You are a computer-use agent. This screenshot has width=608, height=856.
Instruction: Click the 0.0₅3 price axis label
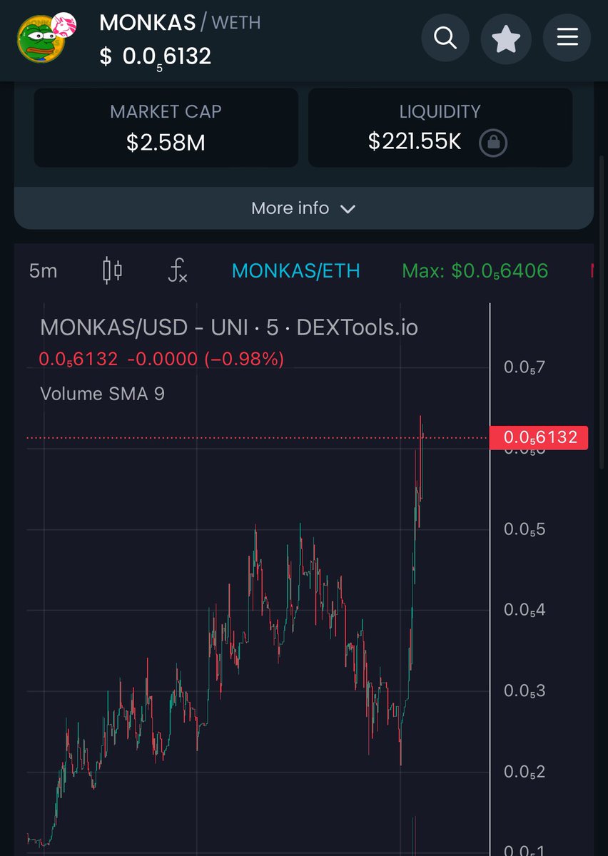(x=525, y=691)
